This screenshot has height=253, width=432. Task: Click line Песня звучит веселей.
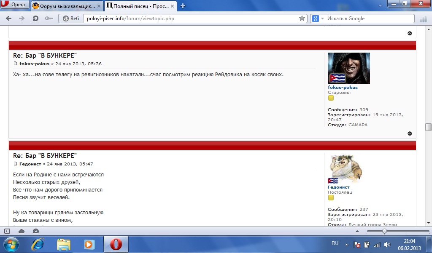point(41,197)
